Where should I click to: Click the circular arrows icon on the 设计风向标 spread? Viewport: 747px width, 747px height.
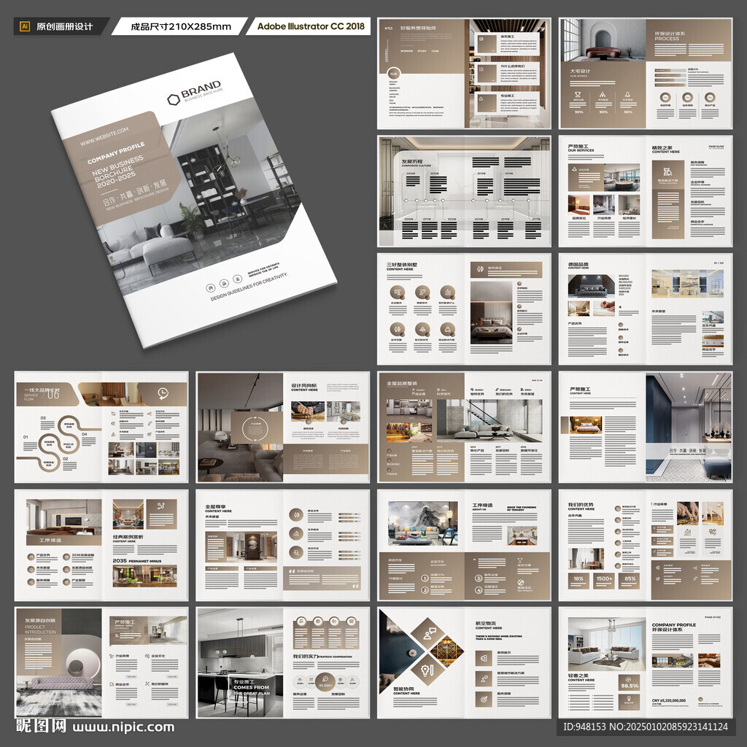point(256,428)
